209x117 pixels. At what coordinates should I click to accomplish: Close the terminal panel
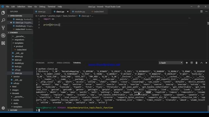[206, 63]
